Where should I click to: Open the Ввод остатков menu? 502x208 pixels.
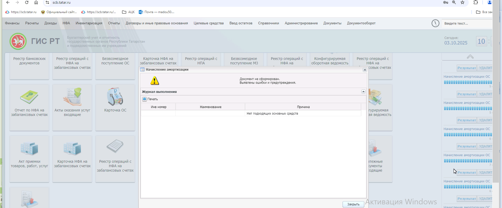coord(241,23)
